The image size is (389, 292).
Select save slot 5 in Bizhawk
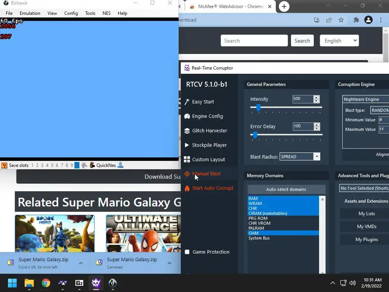[52, 165]
